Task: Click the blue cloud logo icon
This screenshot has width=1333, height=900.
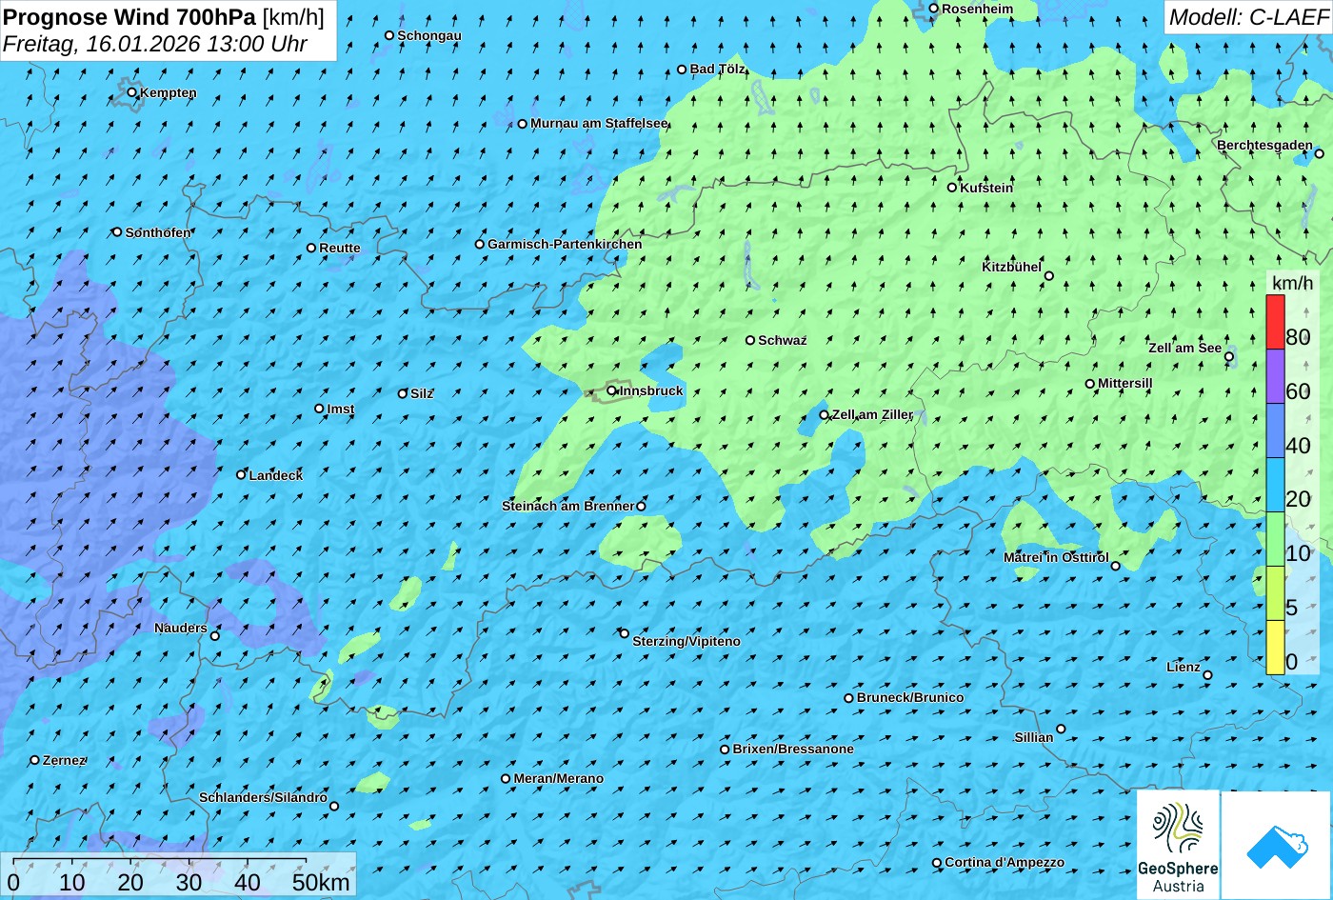Action: coord(1276,844)
